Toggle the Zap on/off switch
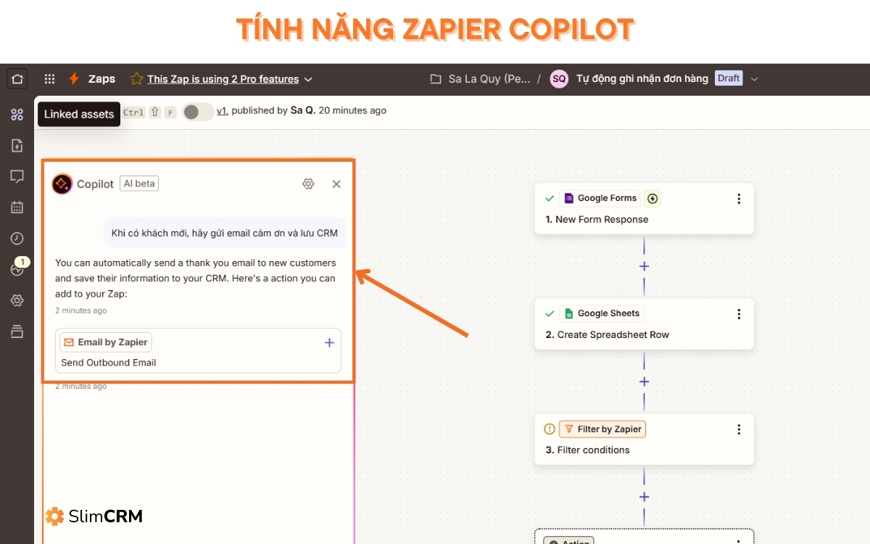This screenshot has height=544, width=870. click(197, 112)
